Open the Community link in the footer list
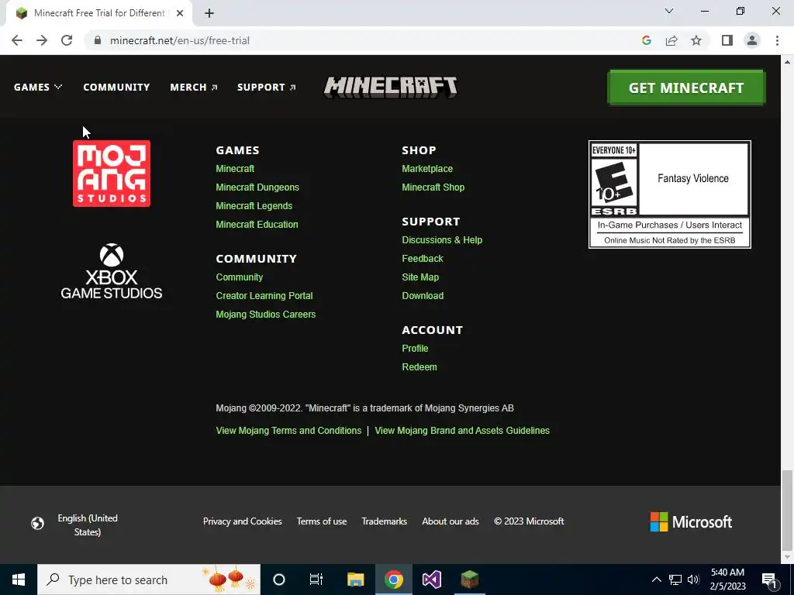The height and width of the screenshot is (595, 794). [240, 277]
